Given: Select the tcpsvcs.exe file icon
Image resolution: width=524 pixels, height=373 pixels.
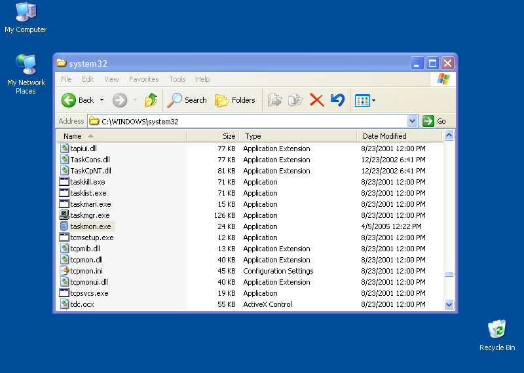Looking at the screenshot, I should [x=64, y=293].
